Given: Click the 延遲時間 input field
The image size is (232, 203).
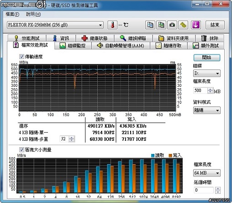Looking at the screenshot, I should pos(203,190).
